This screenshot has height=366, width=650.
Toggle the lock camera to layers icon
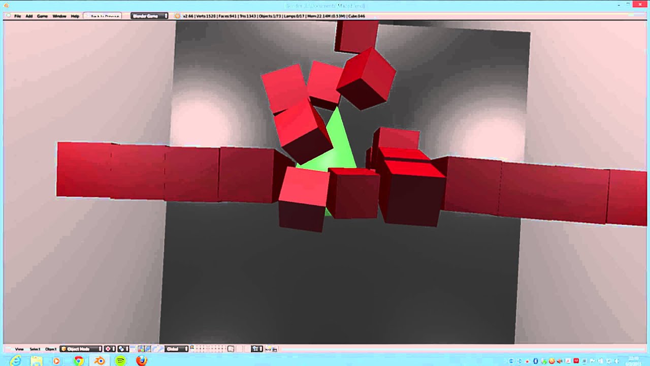click(x=231, y=349)
